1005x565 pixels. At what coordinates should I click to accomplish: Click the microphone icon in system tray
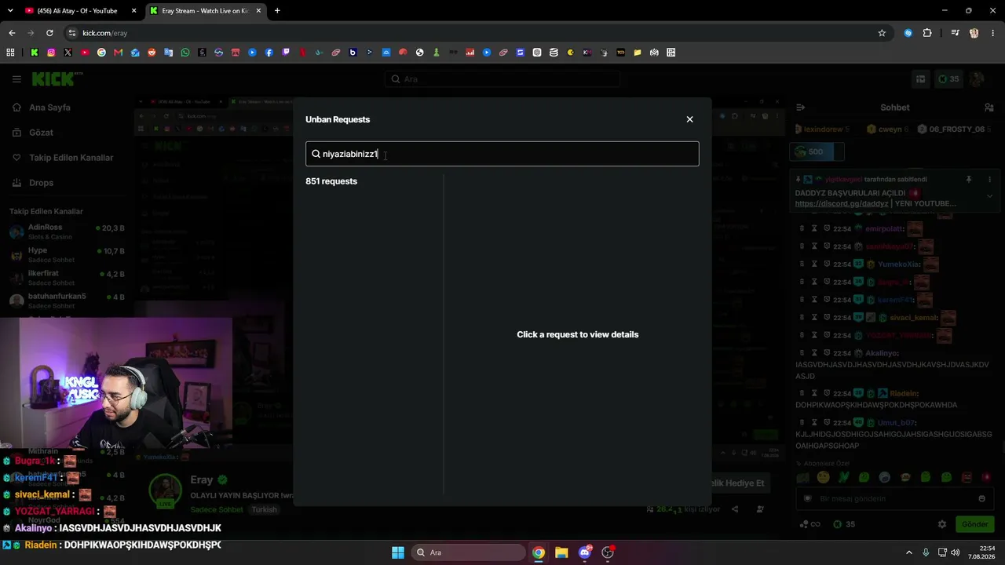(926, 552)
